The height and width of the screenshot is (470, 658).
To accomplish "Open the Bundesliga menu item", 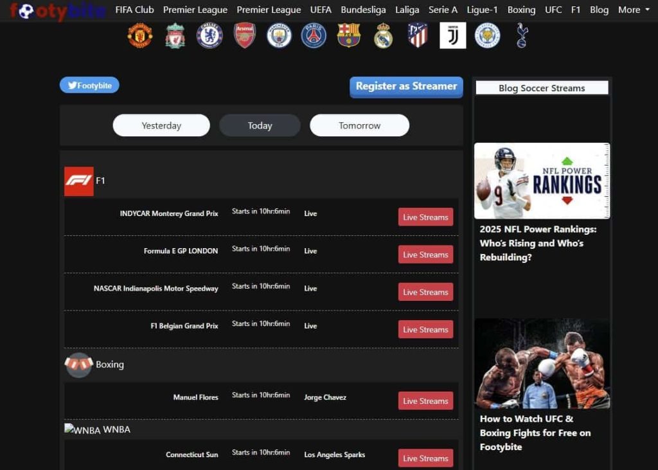I will coord(364,10).
